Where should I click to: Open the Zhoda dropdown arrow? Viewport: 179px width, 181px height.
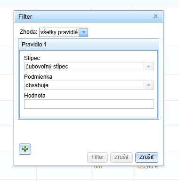83,32
